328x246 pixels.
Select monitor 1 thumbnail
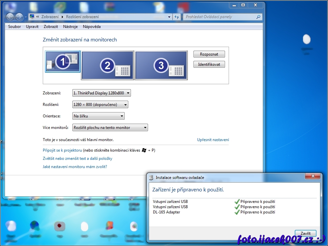point(63,61)
